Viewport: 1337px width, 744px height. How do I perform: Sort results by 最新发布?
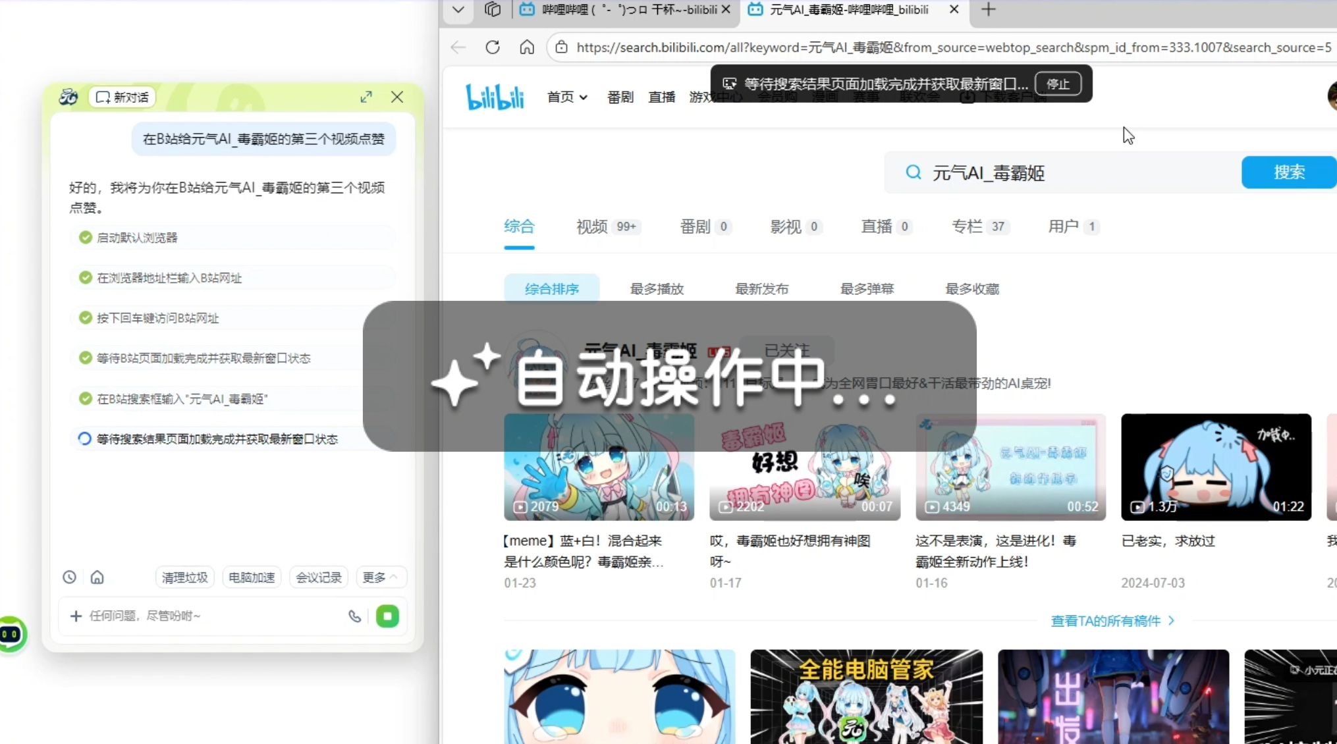(x=761, y=289)
